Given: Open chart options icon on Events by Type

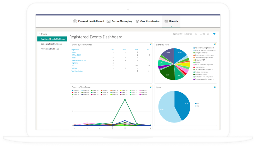Looking at the screenshot, I should click(214, 45).
